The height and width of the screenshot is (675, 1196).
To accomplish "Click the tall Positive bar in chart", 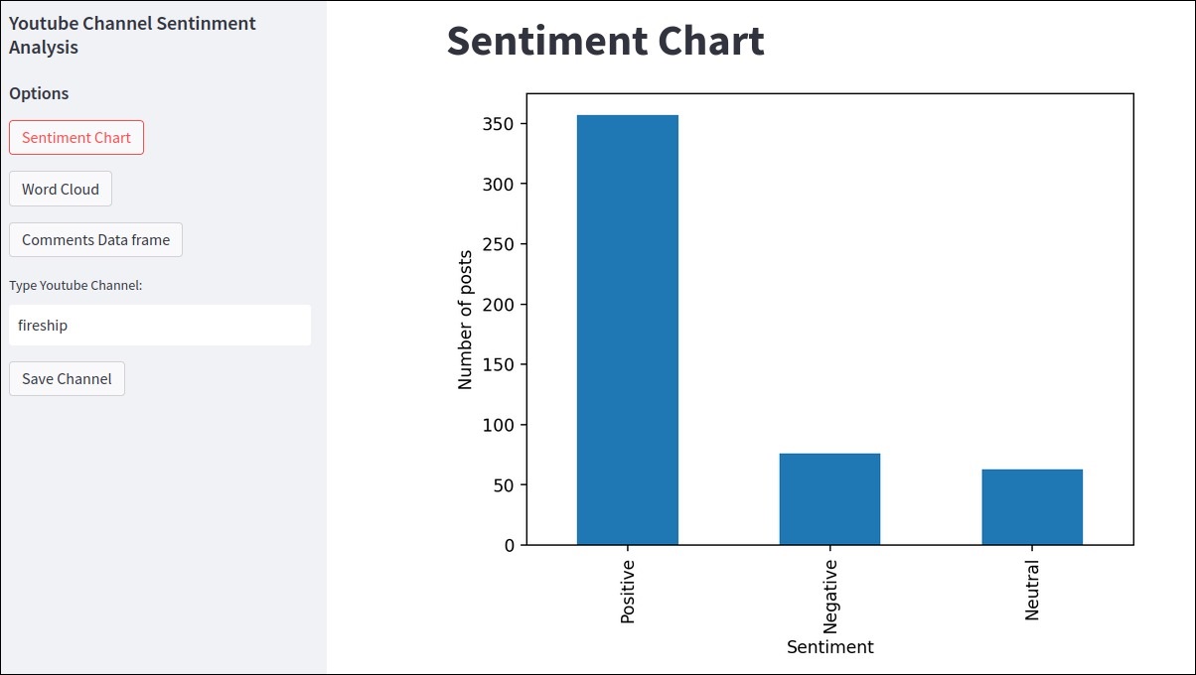I will click(627, 330).
